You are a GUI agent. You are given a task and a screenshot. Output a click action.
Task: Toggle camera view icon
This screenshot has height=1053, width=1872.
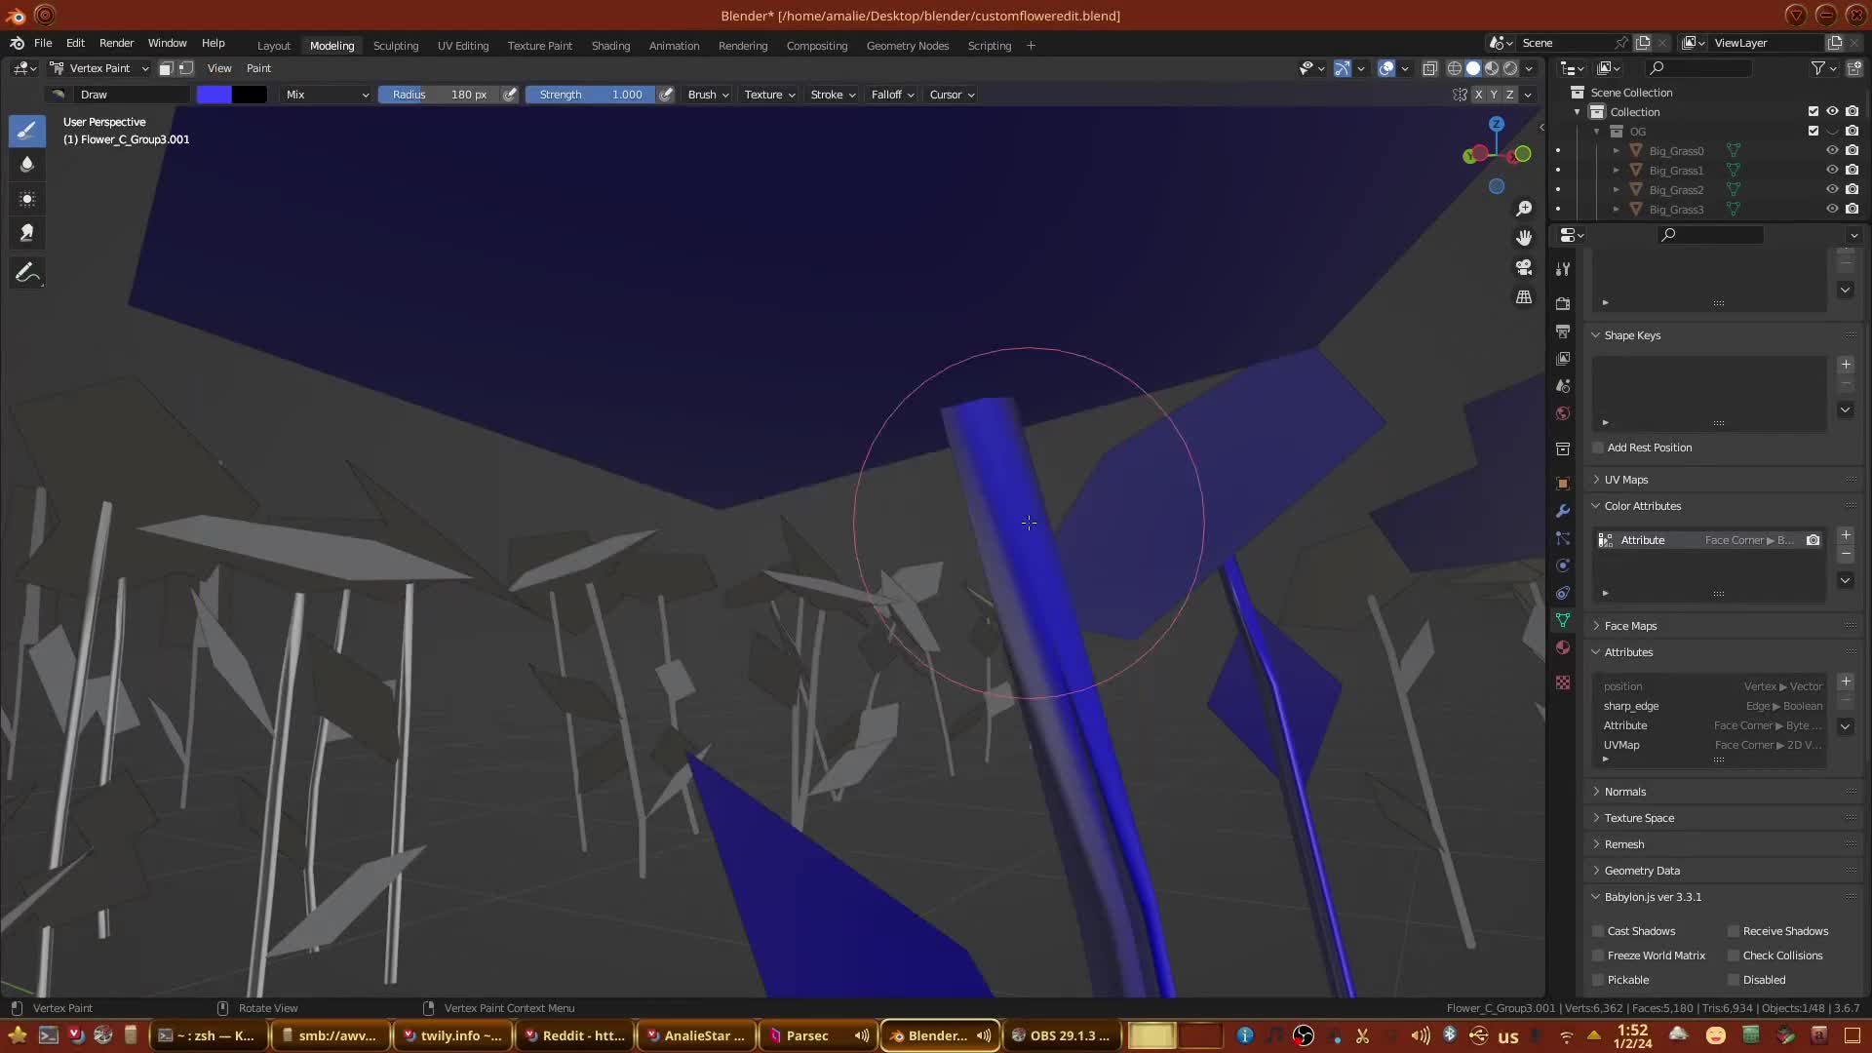point(1524,267)
